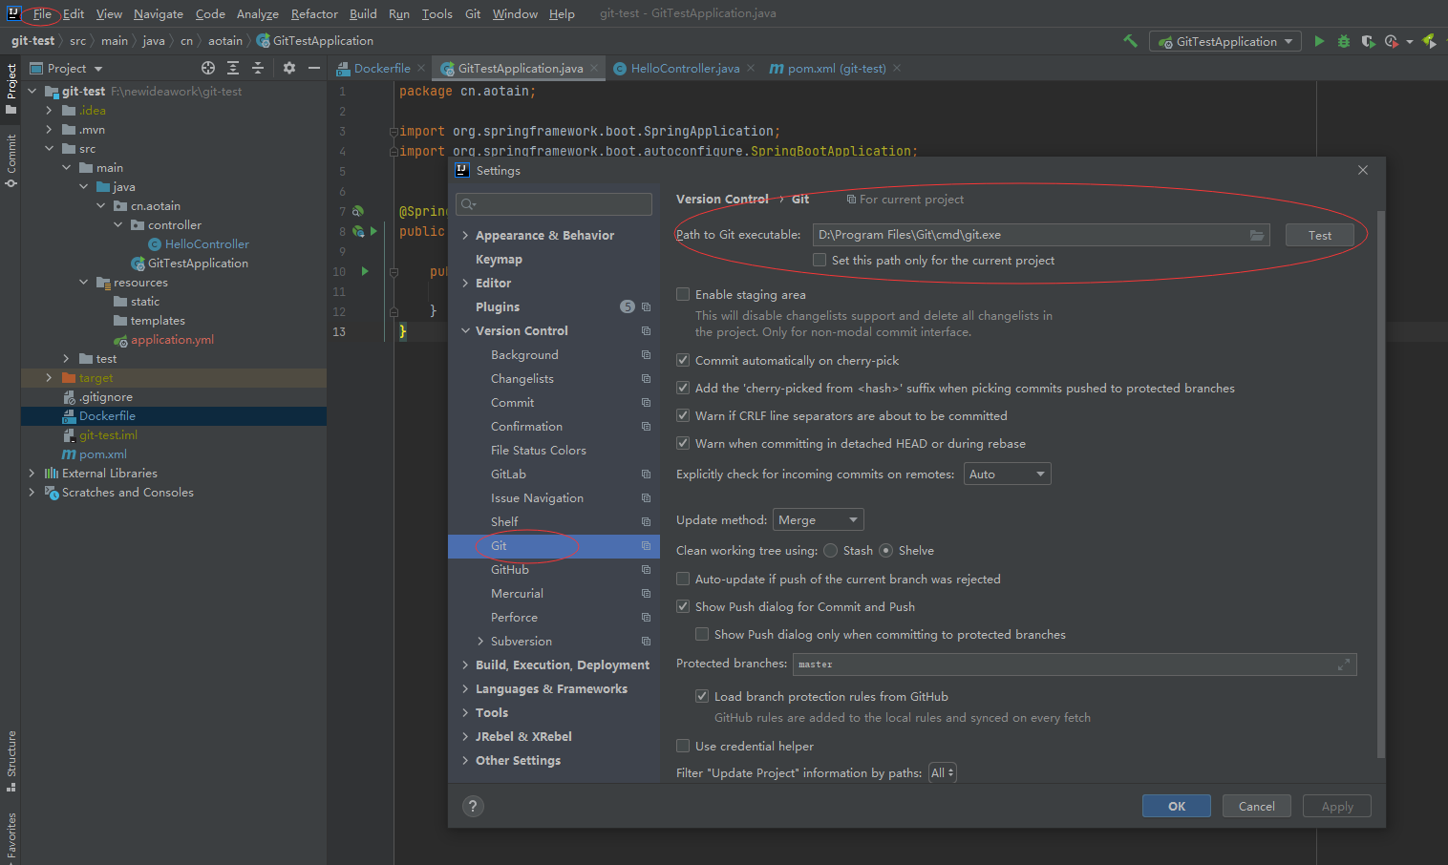This screenshot has height=865, width=1448.
Task: Toggle Load branch protection rules from GitHub
Action: tap(702, 696)
